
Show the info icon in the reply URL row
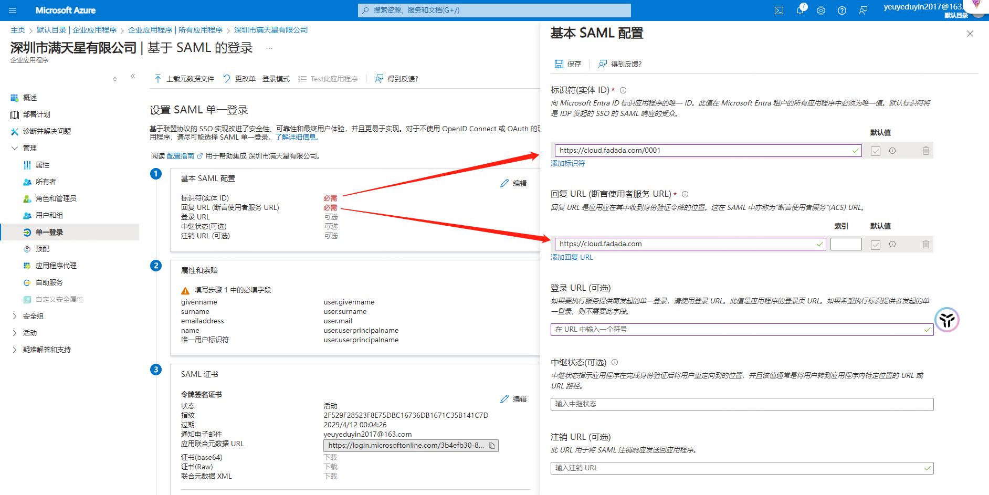point(892,244)
